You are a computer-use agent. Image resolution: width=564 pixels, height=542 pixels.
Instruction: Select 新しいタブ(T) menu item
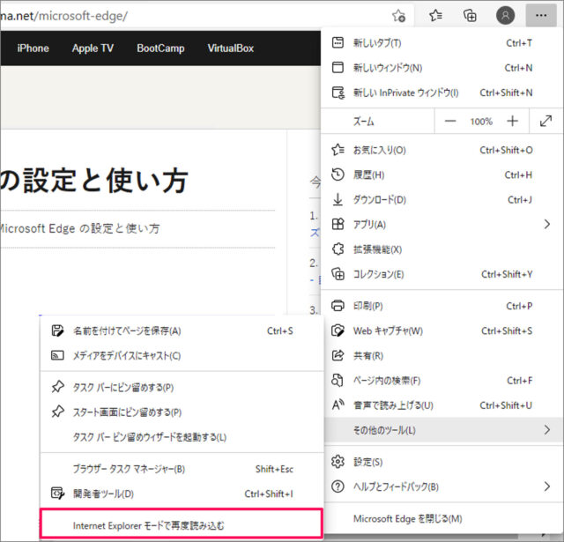coord(442,43)
